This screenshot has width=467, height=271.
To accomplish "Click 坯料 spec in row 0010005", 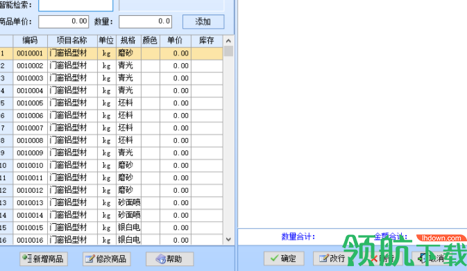I will pyautogui.click(x=126, y=103).
